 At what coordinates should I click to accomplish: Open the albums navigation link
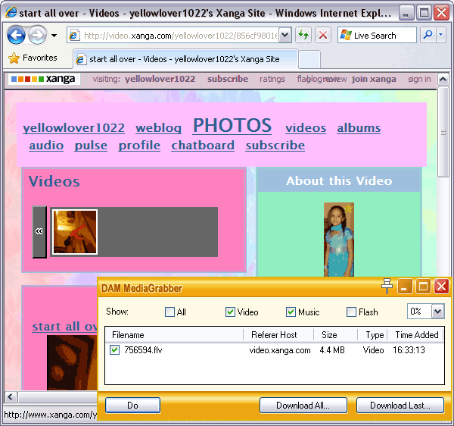pyautogui.click(x=359, y=128)
